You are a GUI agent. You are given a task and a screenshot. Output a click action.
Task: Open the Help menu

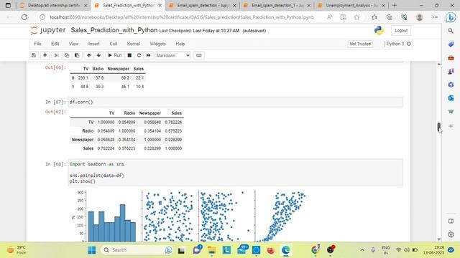coord(180,44)
